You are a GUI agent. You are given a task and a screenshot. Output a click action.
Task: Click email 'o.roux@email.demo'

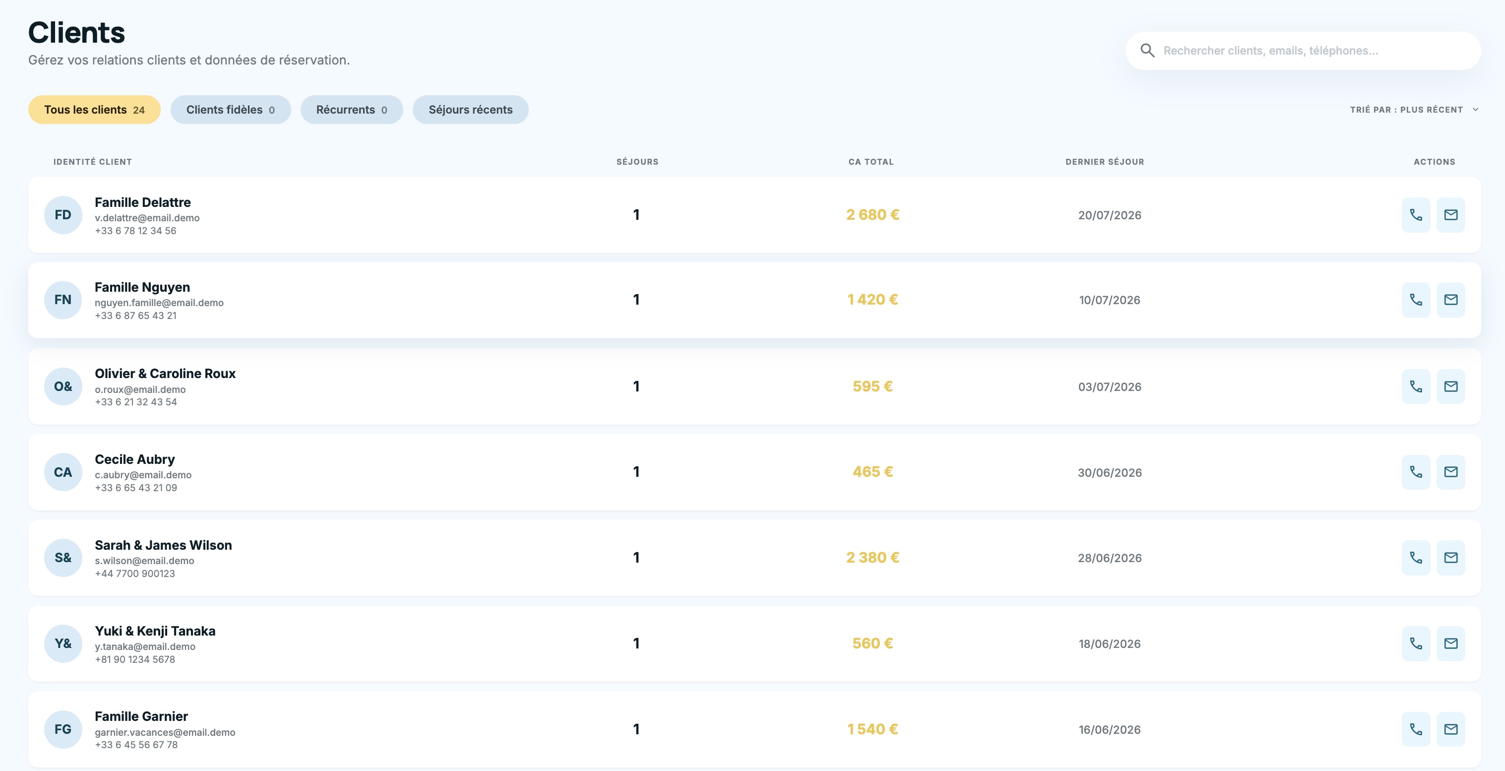click(x=140, y=389)
